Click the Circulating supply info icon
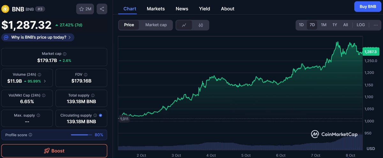Viewport: 383px width, 158px height. (95, 115)
